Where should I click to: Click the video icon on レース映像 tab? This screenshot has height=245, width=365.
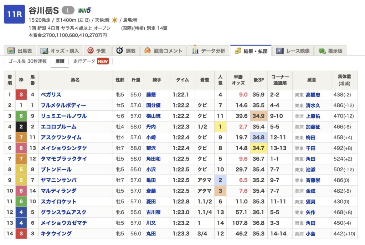point(279,51)
